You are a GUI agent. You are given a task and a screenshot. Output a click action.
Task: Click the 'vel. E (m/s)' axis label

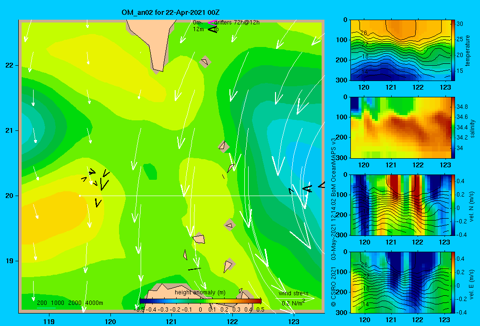[471, 284]
